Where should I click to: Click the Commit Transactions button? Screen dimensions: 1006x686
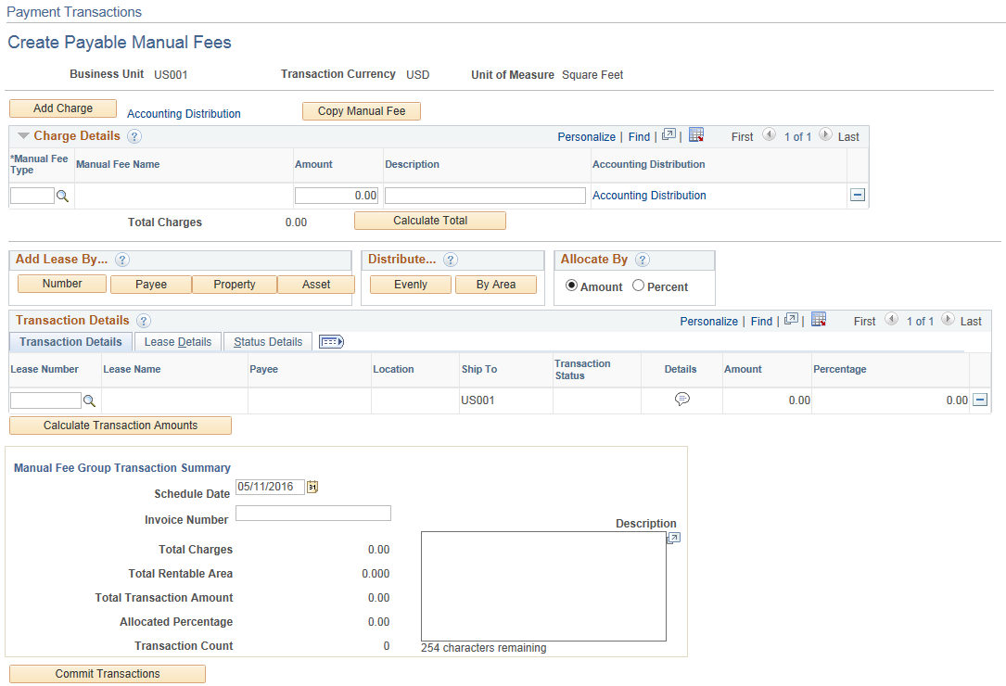click(106, 673)
